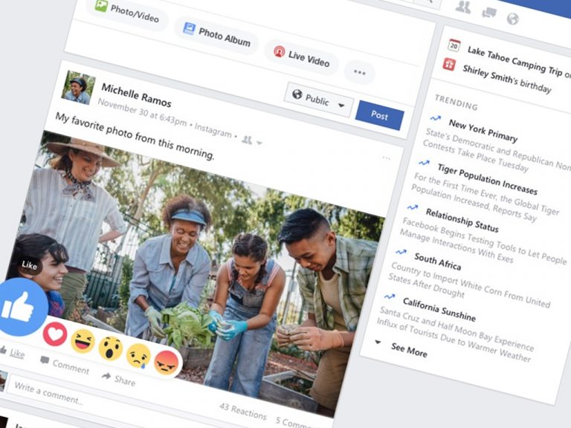571x428 pixels.
Task: Click the TRENDING section heading
Action: tap(456, 103)
